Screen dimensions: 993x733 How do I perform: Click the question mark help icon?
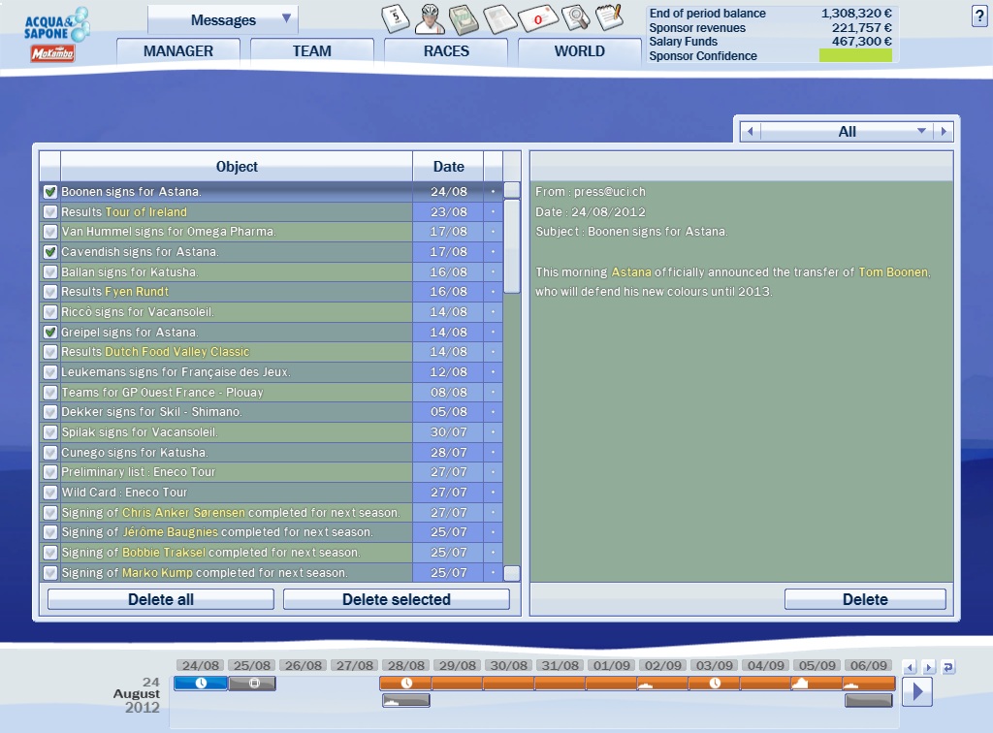click(x=977, y=16)
